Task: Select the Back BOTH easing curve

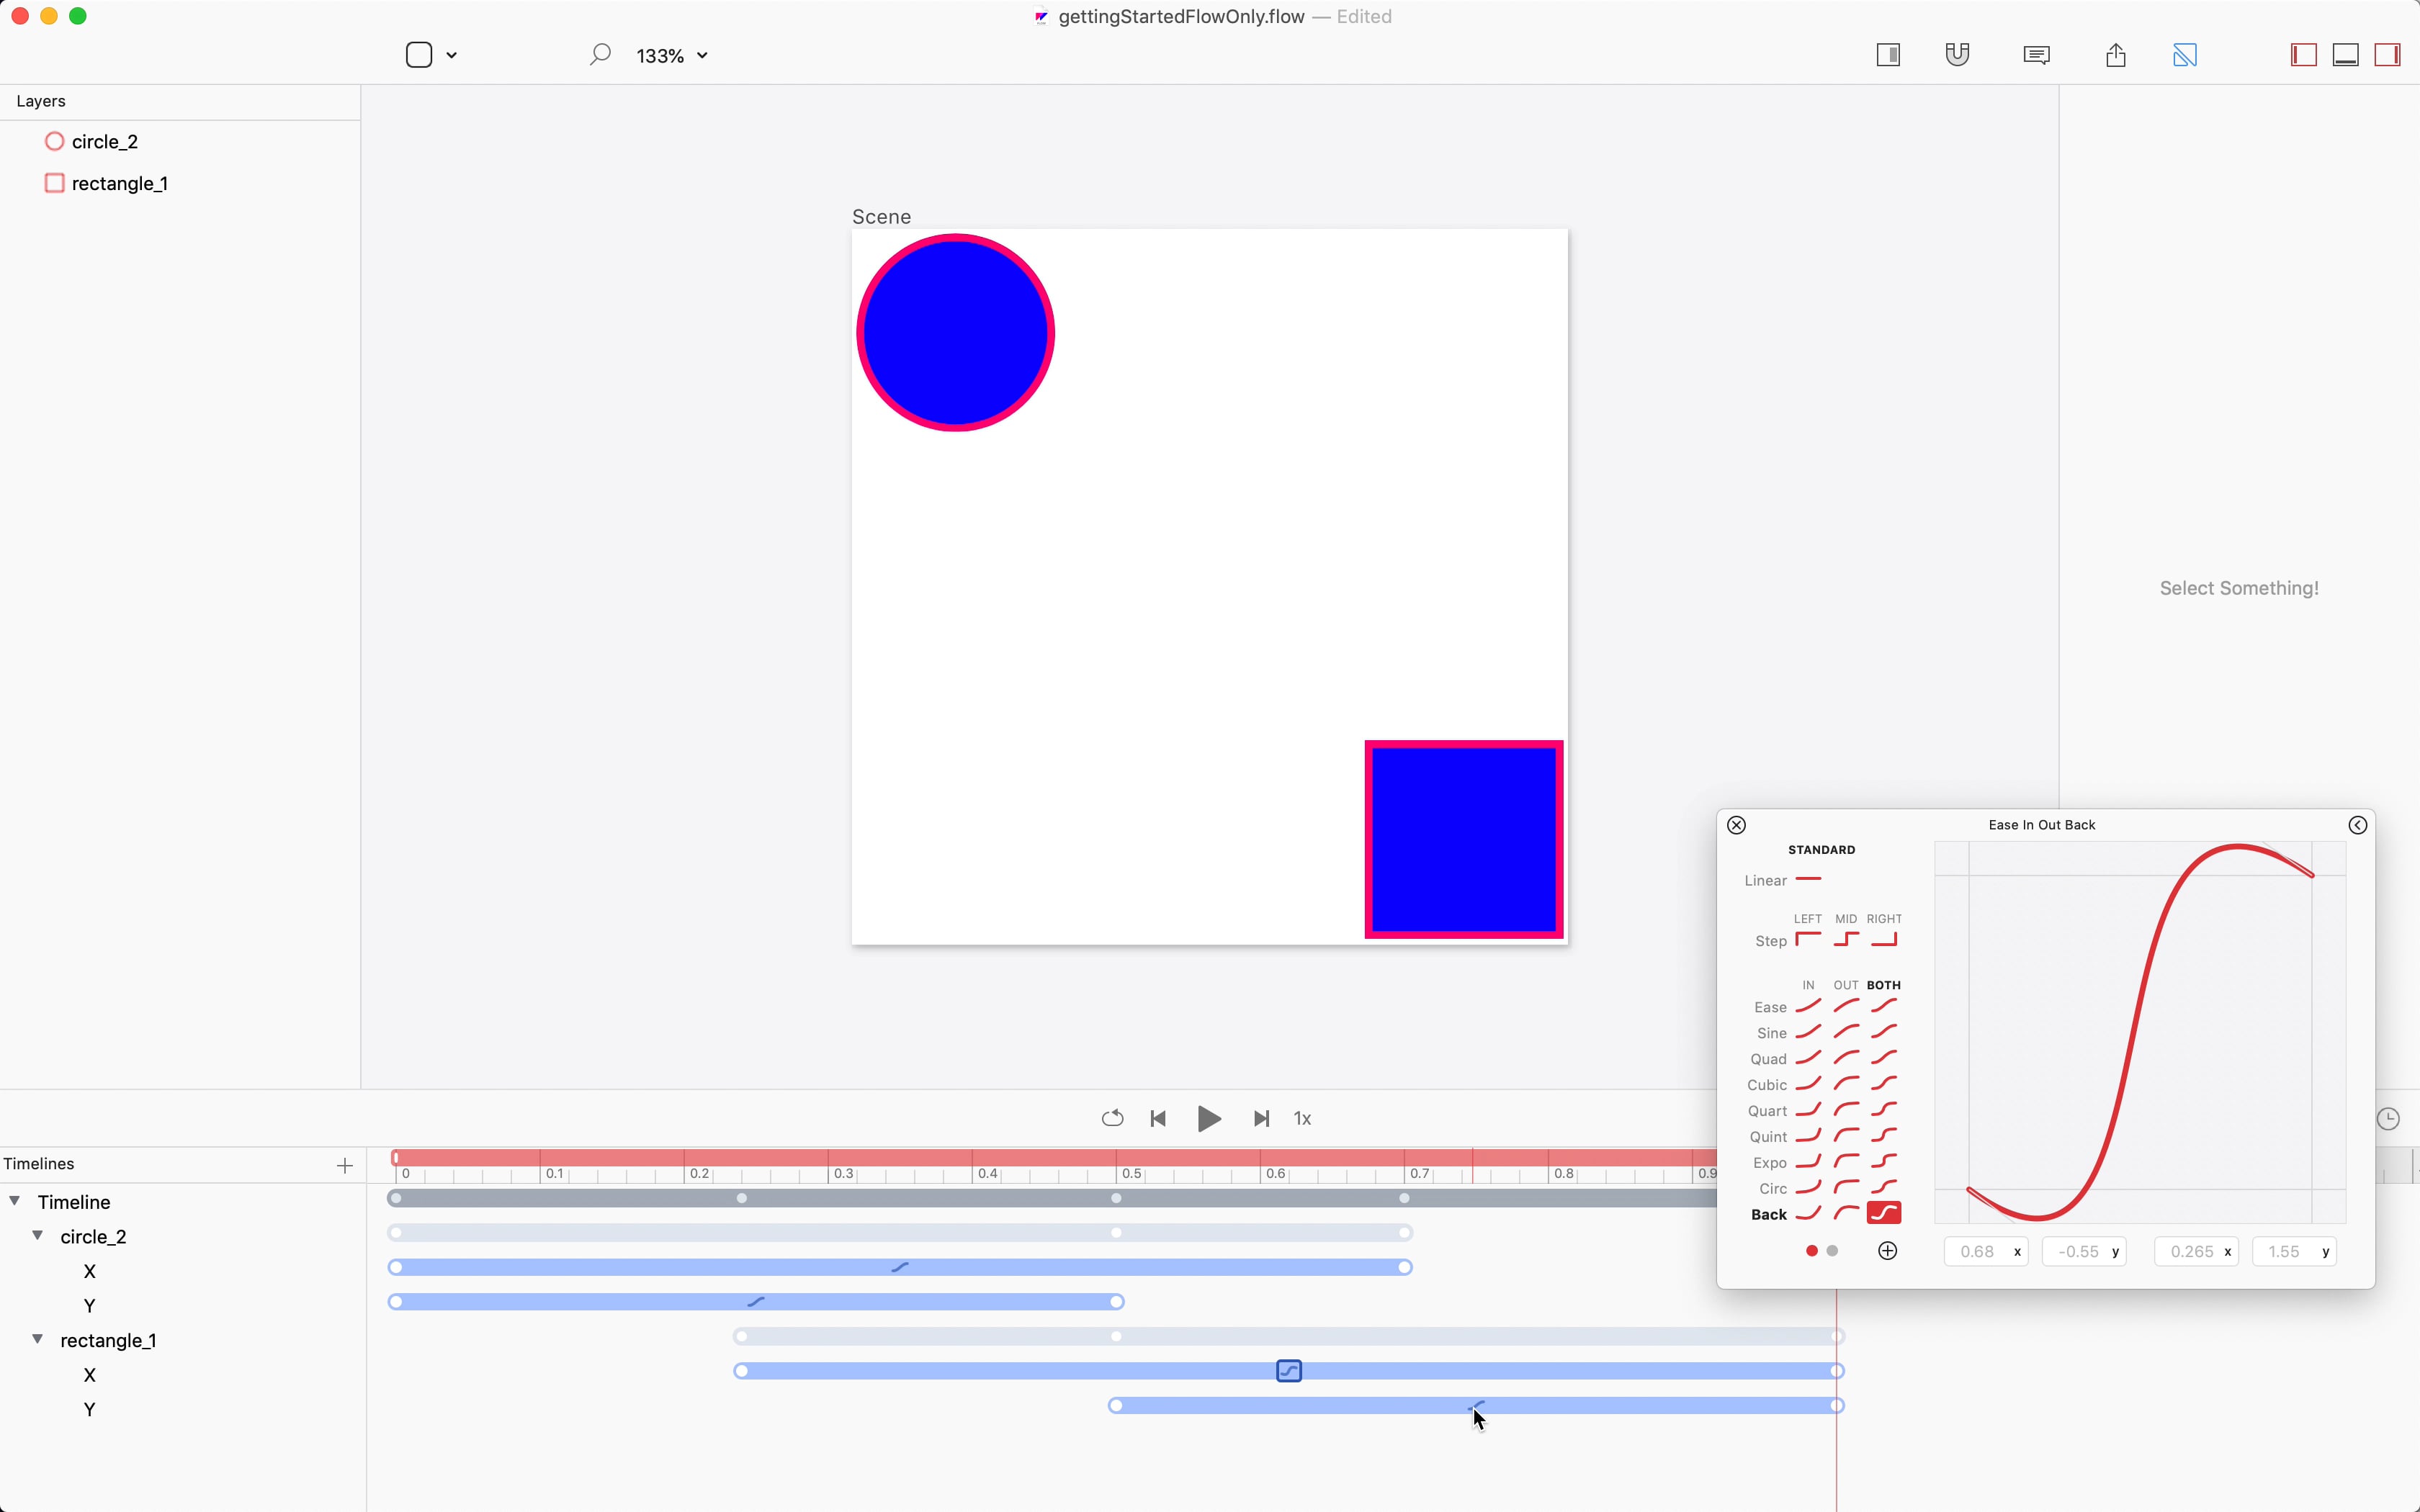Action: (x=1884, y=1213)
